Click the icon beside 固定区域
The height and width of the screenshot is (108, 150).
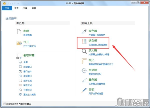click(20, 85)
